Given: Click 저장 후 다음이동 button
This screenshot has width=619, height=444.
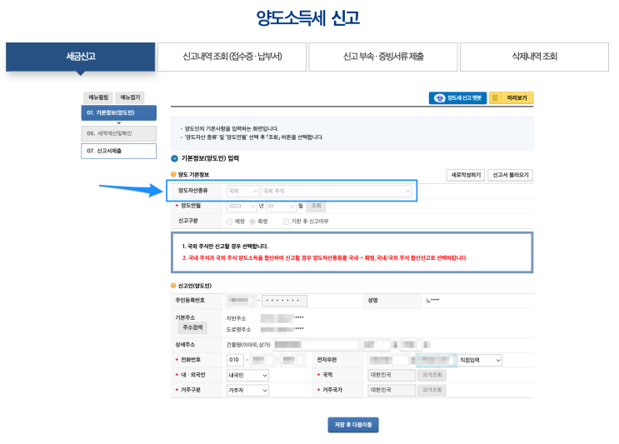Looking at the screenshot, I should coord(353,425).
